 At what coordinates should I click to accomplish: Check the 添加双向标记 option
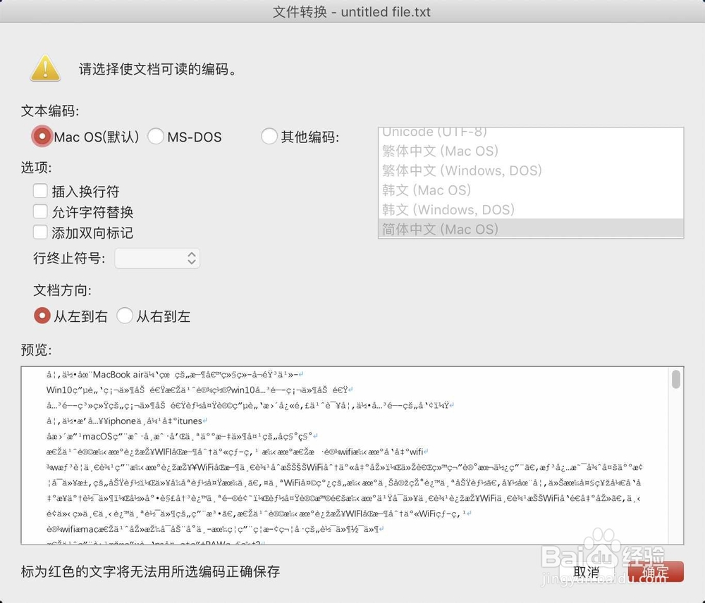pos(40,232)
